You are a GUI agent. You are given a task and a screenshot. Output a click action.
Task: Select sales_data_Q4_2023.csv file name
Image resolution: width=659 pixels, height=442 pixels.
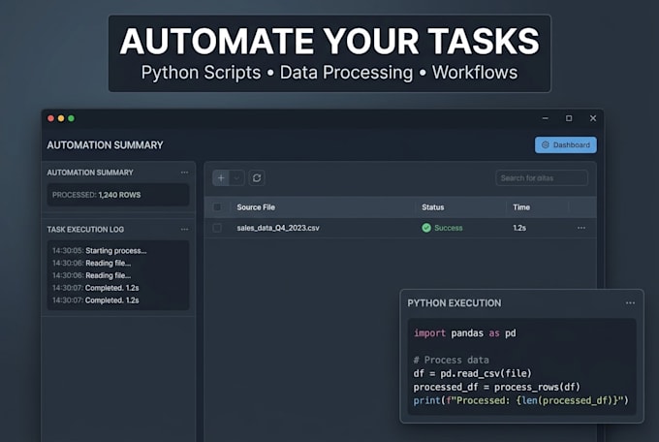pos(278,228)
